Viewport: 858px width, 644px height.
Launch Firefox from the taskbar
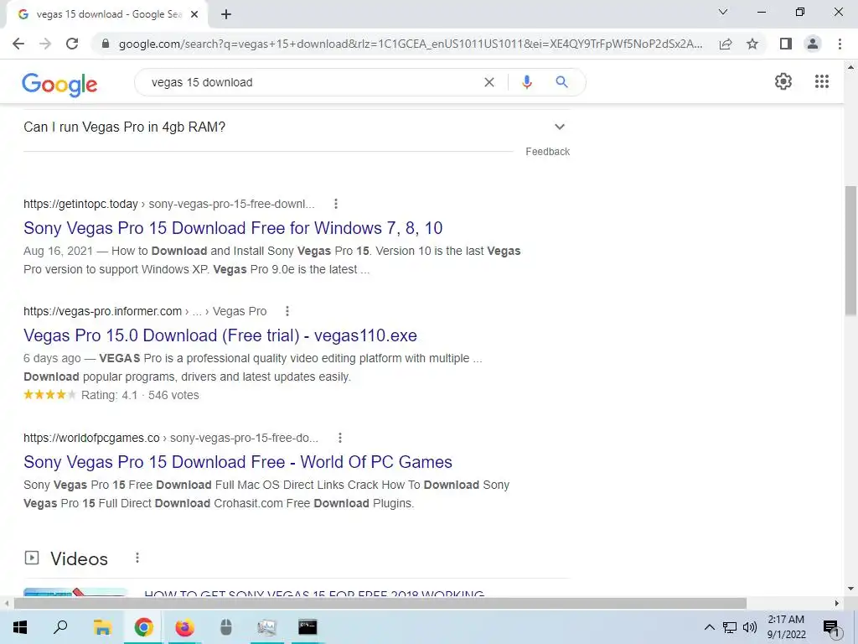click(x=184, y=627)
